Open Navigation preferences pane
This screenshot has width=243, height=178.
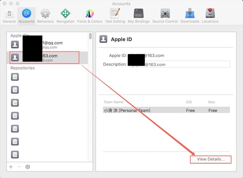pos(65,16)
